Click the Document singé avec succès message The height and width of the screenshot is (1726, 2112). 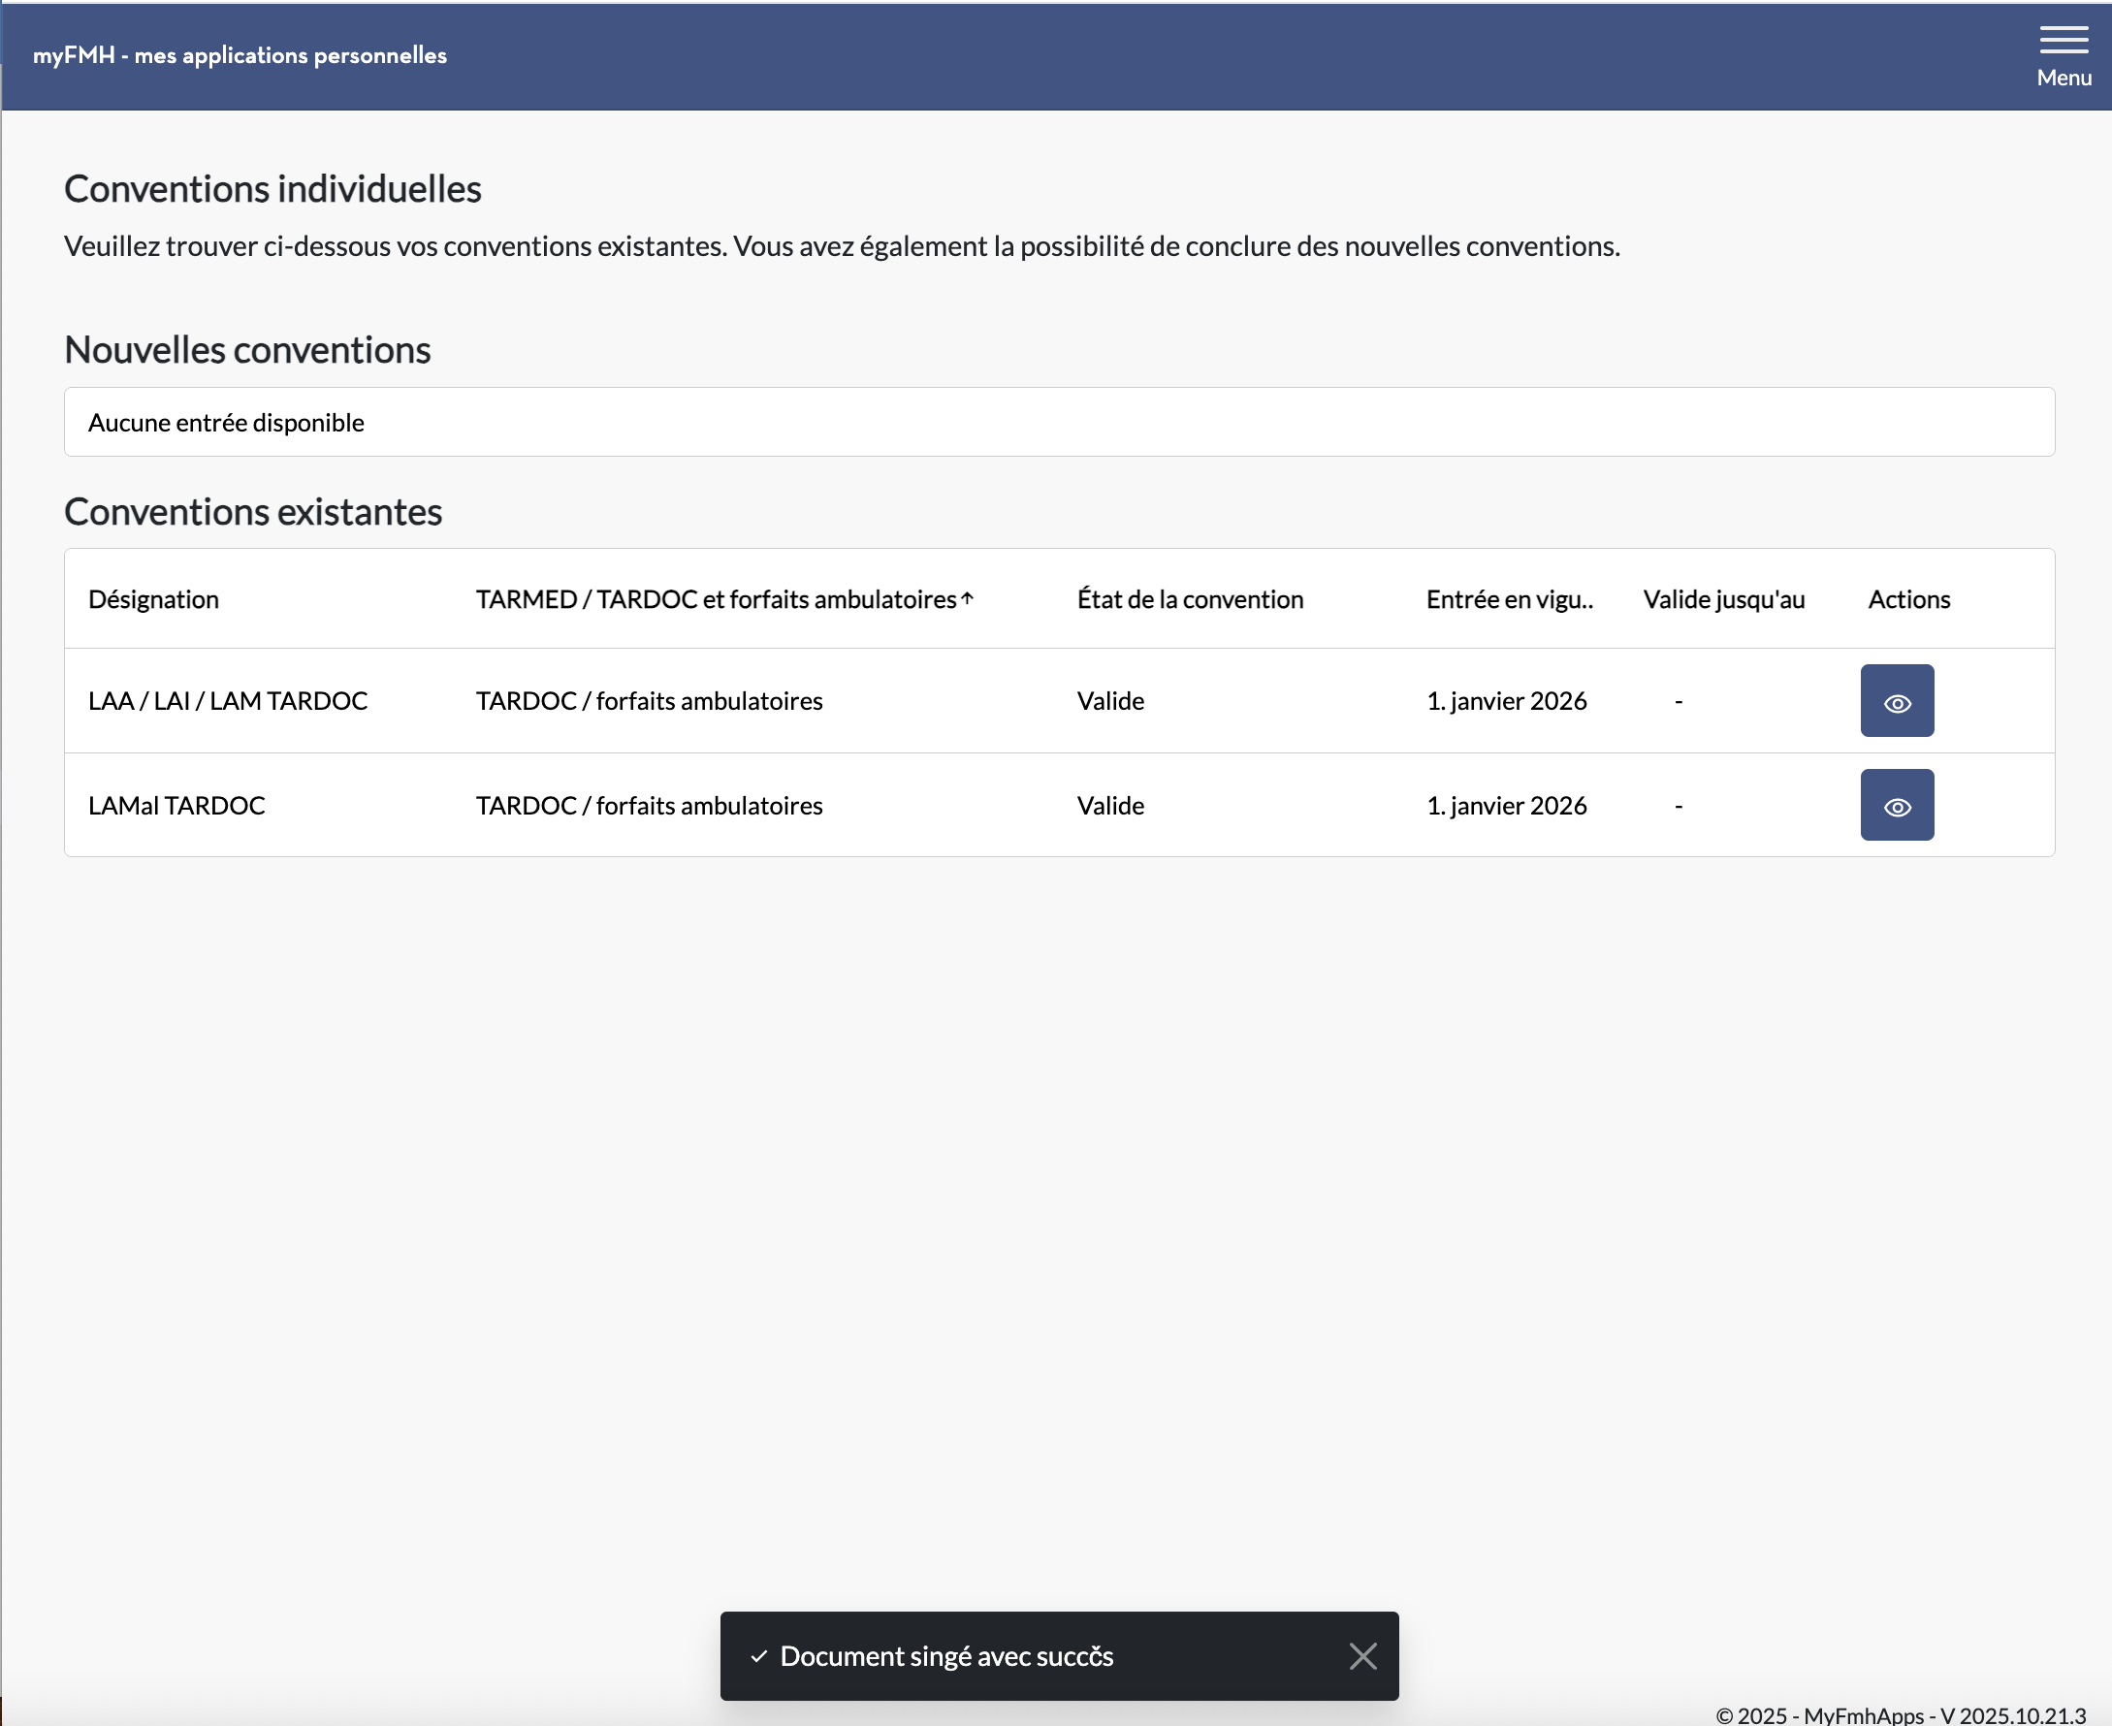point(945,1656)
